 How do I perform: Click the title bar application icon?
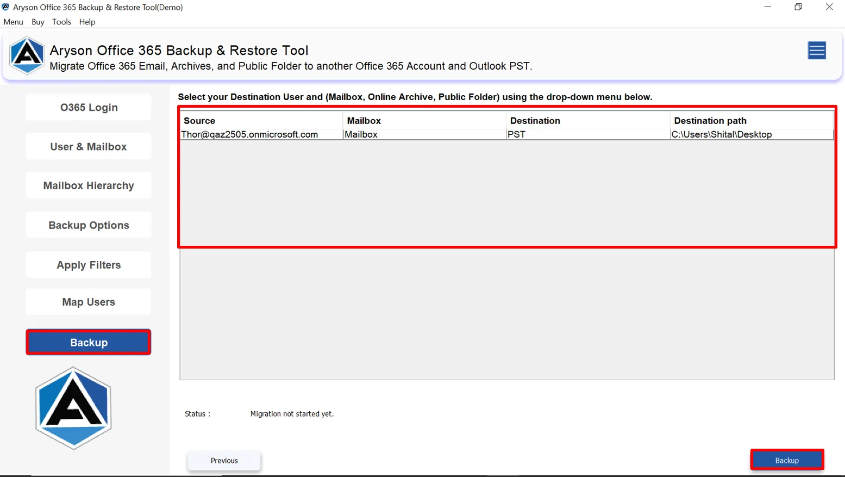point(6,7)
